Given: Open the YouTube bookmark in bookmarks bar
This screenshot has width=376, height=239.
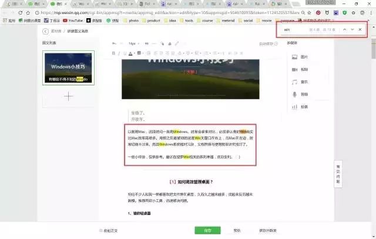Looking at the screenshot, I should coord(73,21).
